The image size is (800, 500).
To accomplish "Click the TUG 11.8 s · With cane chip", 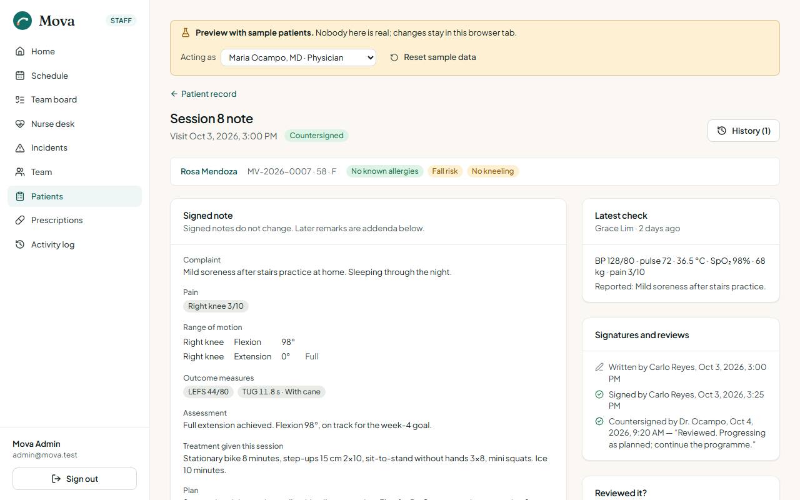I will click(x=281, y=392).
